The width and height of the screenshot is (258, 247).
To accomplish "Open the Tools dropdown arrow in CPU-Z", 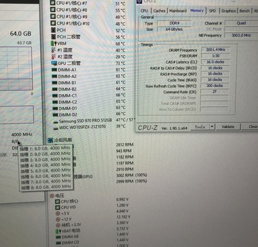I will 212,126.
